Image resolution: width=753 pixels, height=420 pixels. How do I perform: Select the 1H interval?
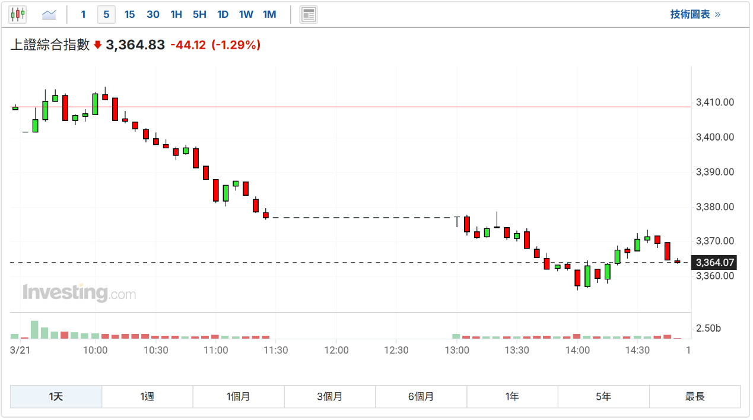(176, 14)
